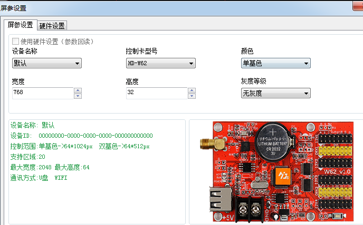Select the 屏参设置 tab
This screenshot has width=363, height=225.
coord(20,25)
